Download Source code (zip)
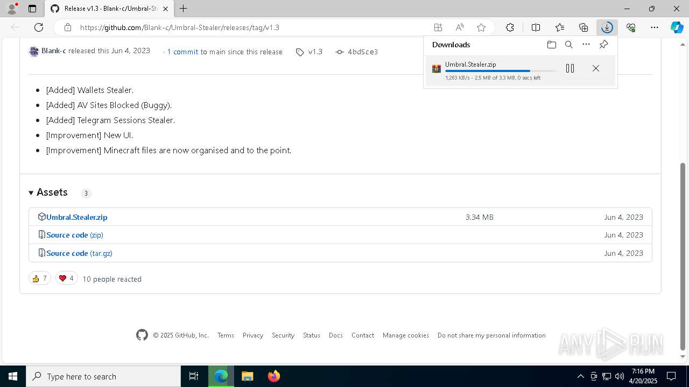 74,235
